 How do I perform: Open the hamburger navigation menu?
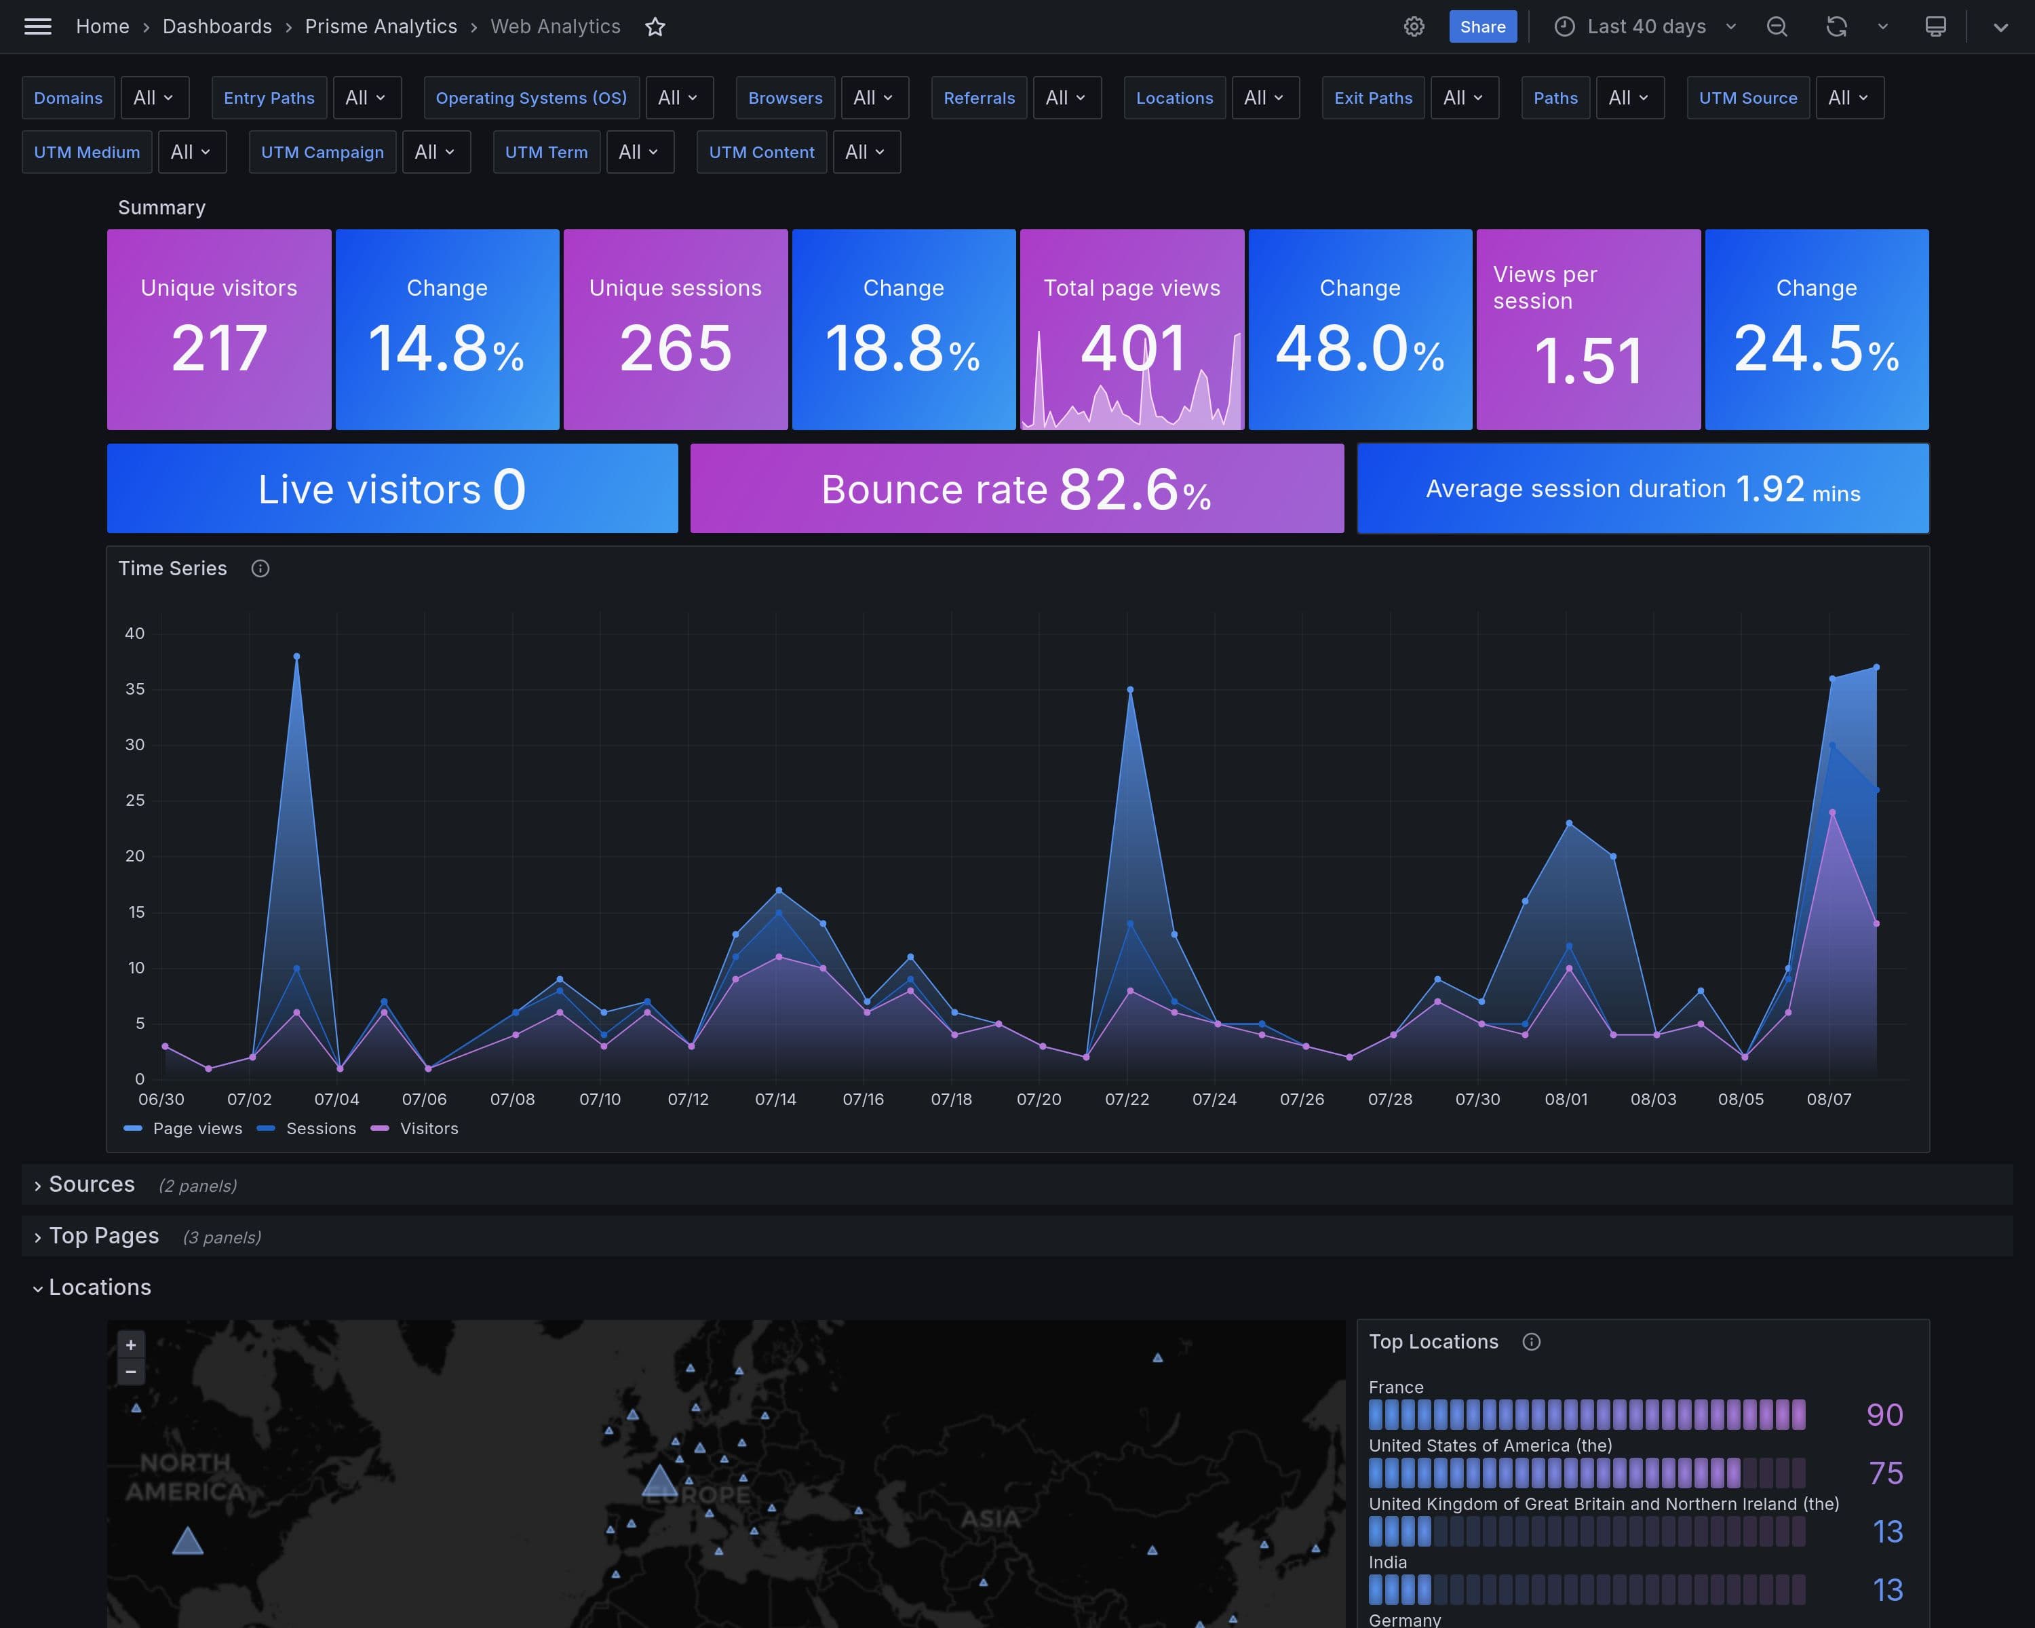point(38,26)
